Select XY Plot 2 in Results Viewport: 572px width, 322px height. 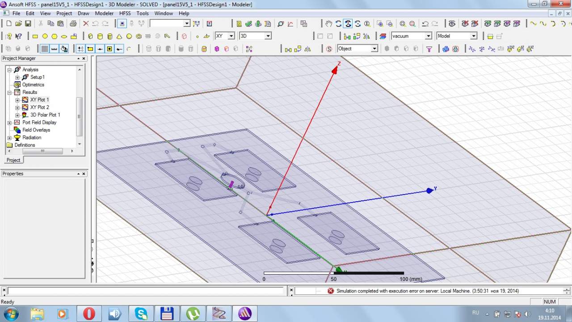click(39, 107)
